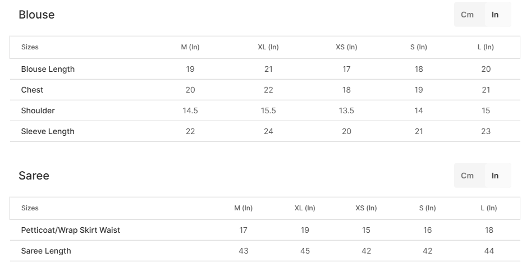This screenshot has width=531, height=276.
Task: Click the L (In) Saree column header
Action: (489, 208)
